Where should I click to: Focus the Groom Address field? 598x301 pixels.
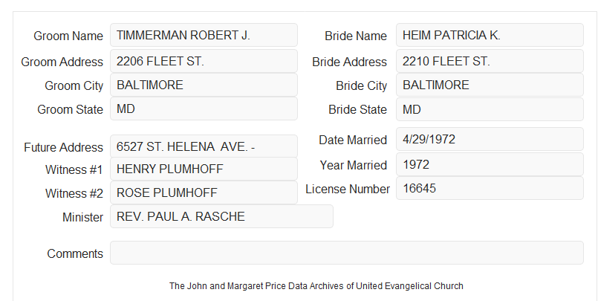pos(204,61)
